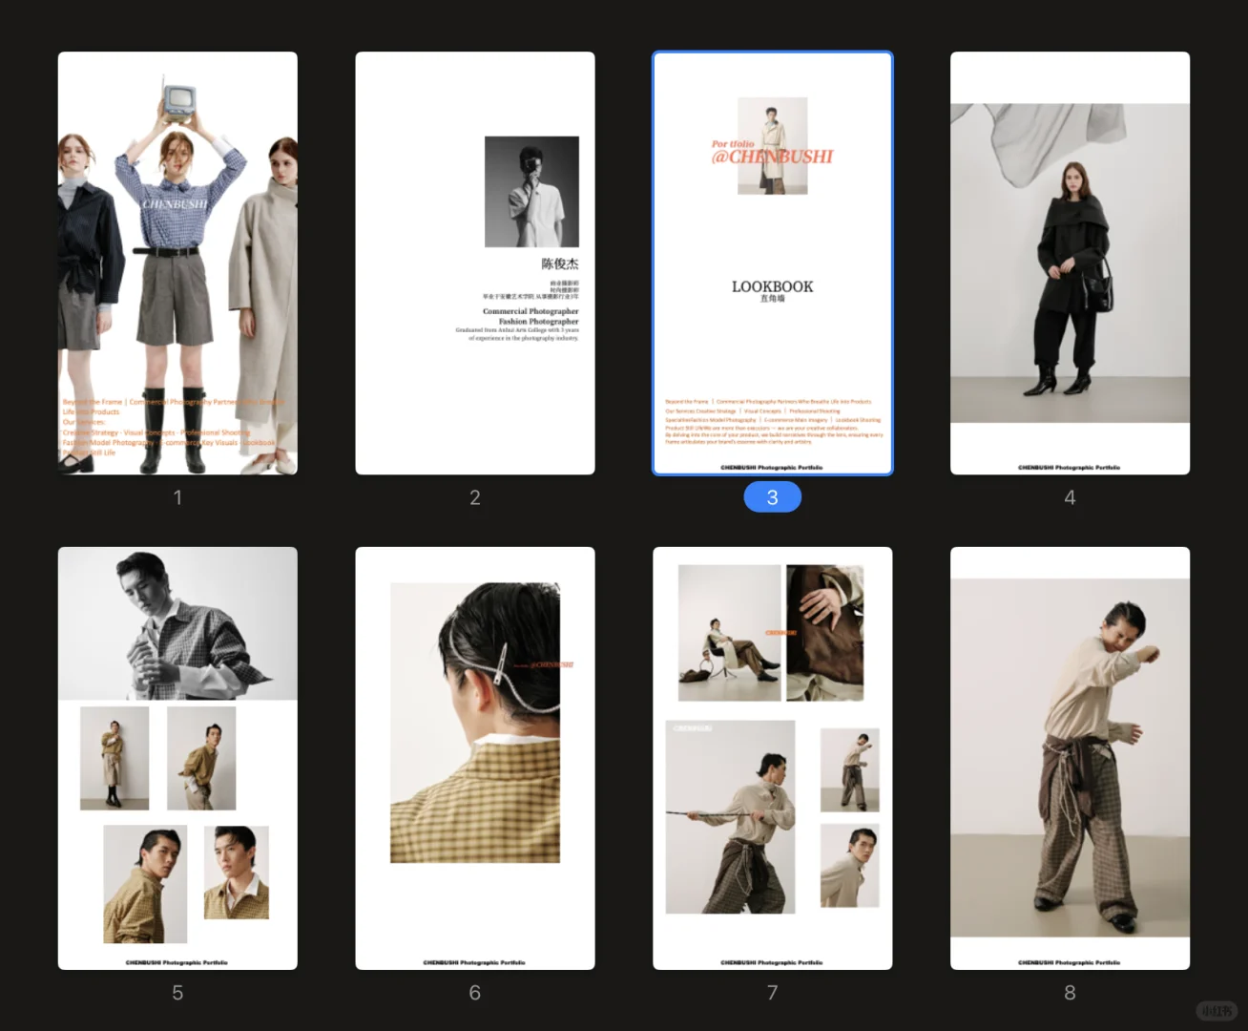Image resolution: width=1248 pixels, height=1031 pixels.
Task: Open page 2 thumbnail with photographer bio
Action: tap(475, 263)
